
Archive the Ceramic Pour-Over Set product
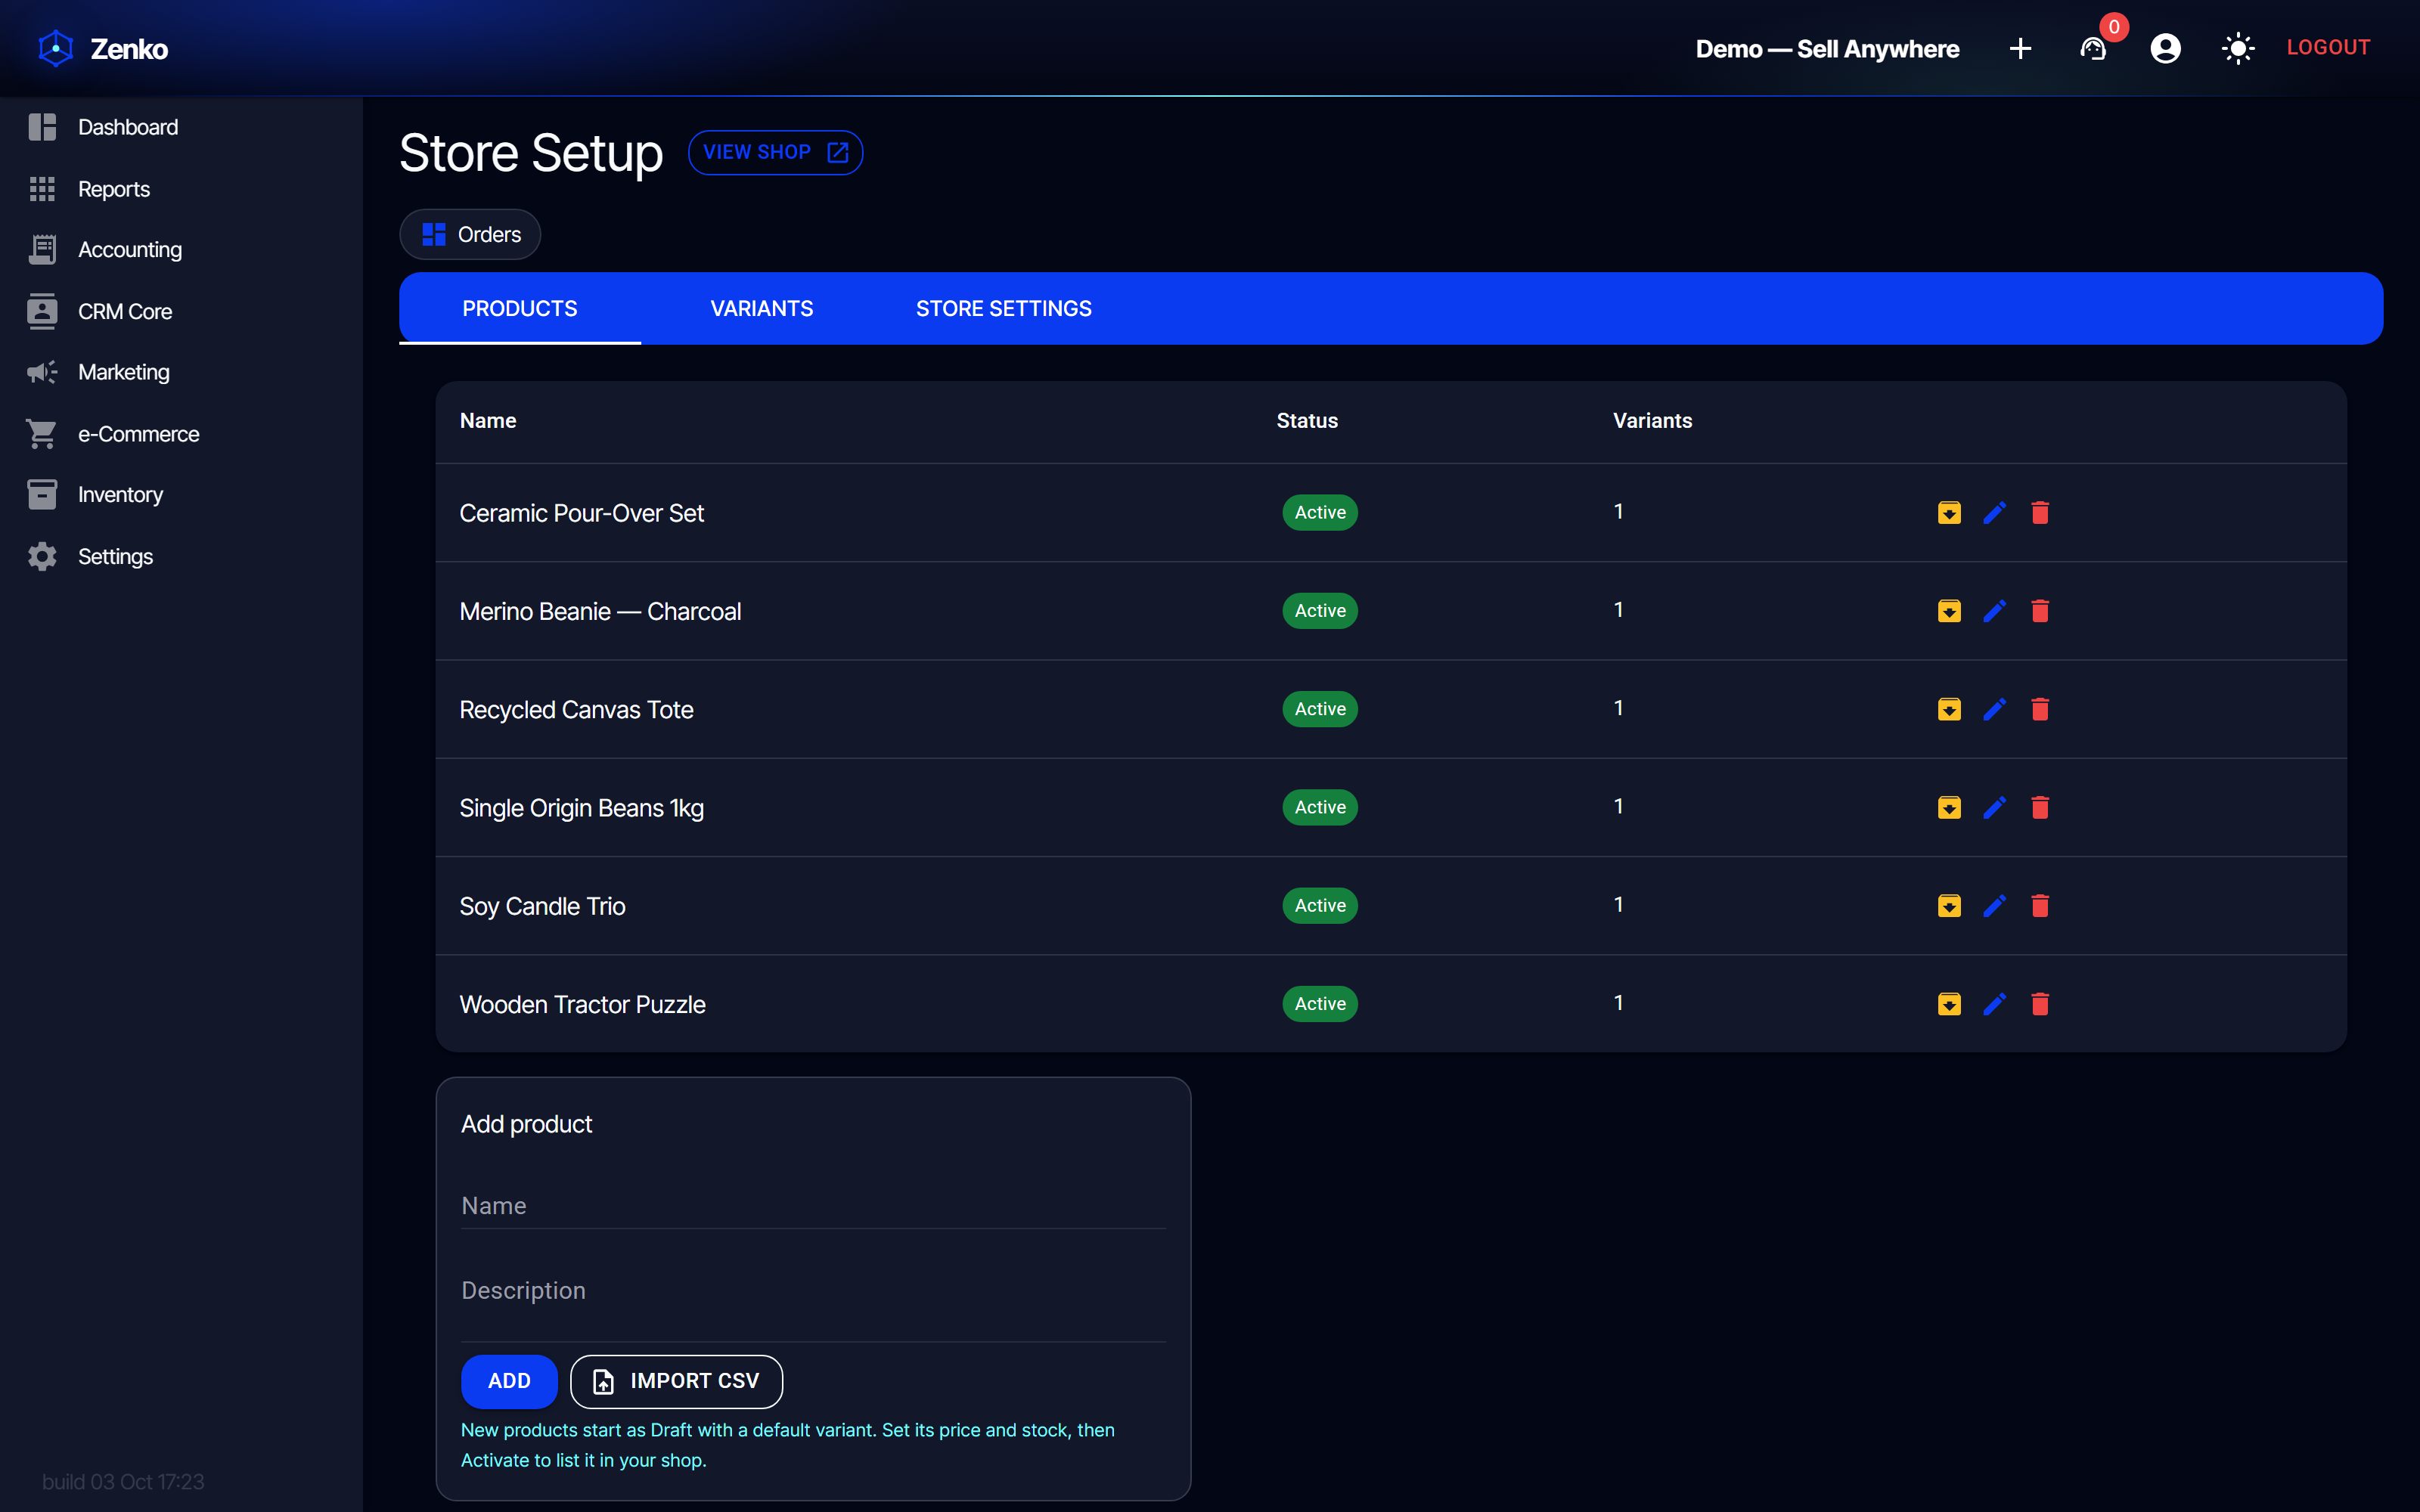tap(1949, 513)
